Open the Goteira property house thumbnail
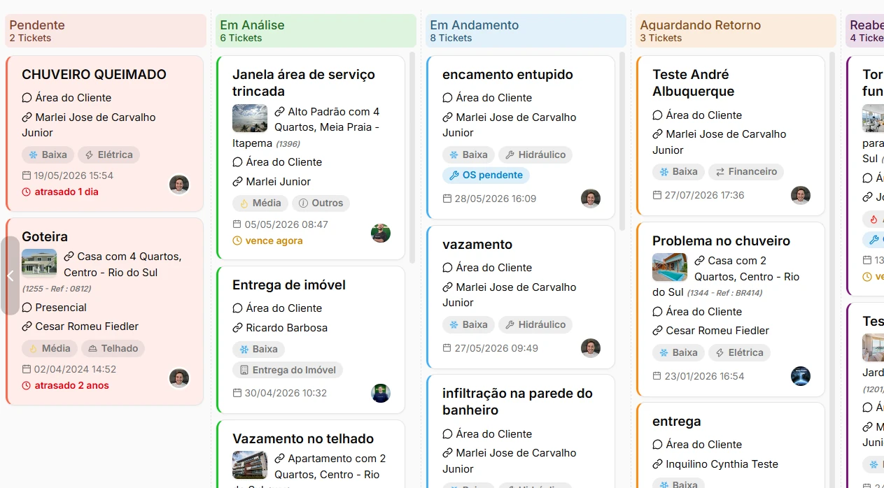Screen dimensions: 884x488 pyautogui.click(x=39, y=264)
